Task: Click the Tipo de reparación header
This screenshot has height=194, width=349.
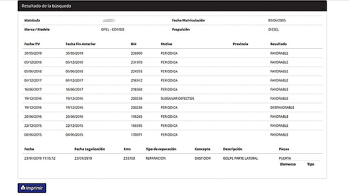Action: coord(161,149)
